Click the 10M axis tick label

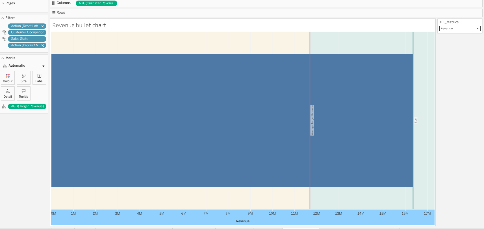tap(272, 213)
